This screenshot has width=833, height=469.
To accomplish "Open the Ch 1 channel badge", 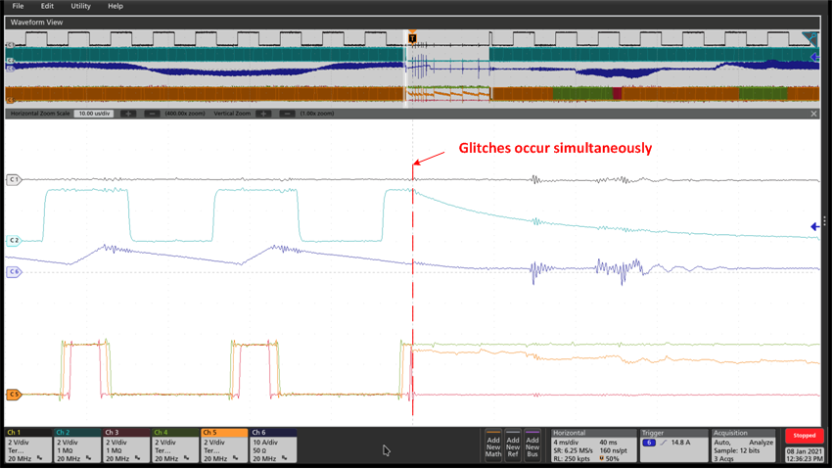I will [x=28, y=446].
